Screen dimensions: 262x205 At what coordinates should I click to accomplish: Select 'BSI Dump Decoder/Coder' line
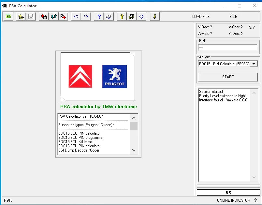(79, 150)
